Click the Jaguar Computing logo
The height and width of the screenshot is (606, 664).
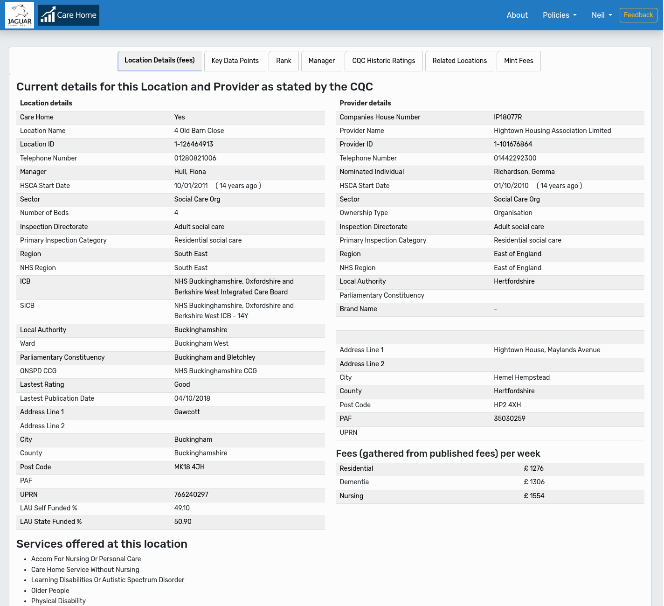coord(19,15)
